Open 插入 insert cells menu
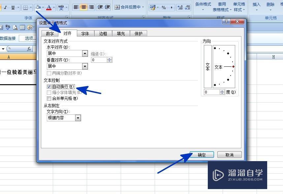The image size is (283, 194). [x=257, y=6]
